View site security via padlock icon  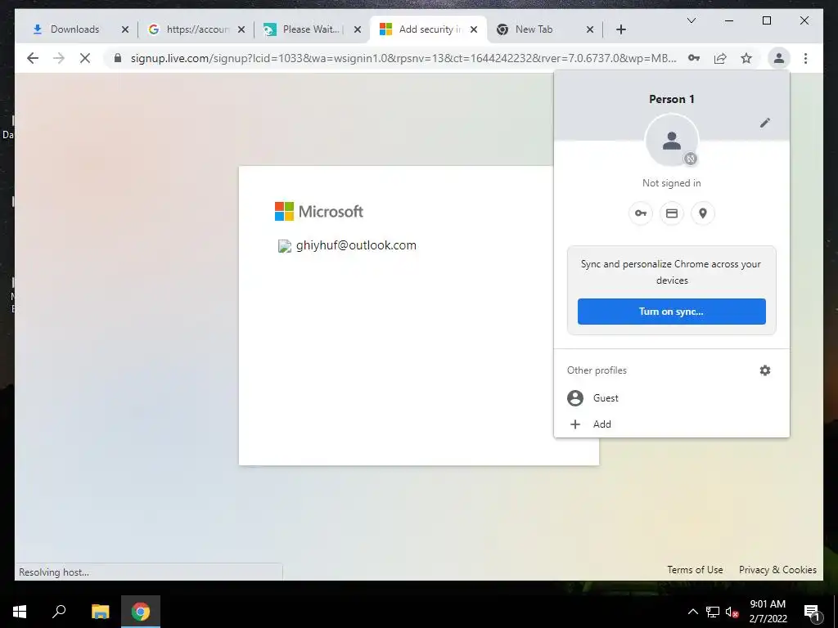[x=118, y=58]
